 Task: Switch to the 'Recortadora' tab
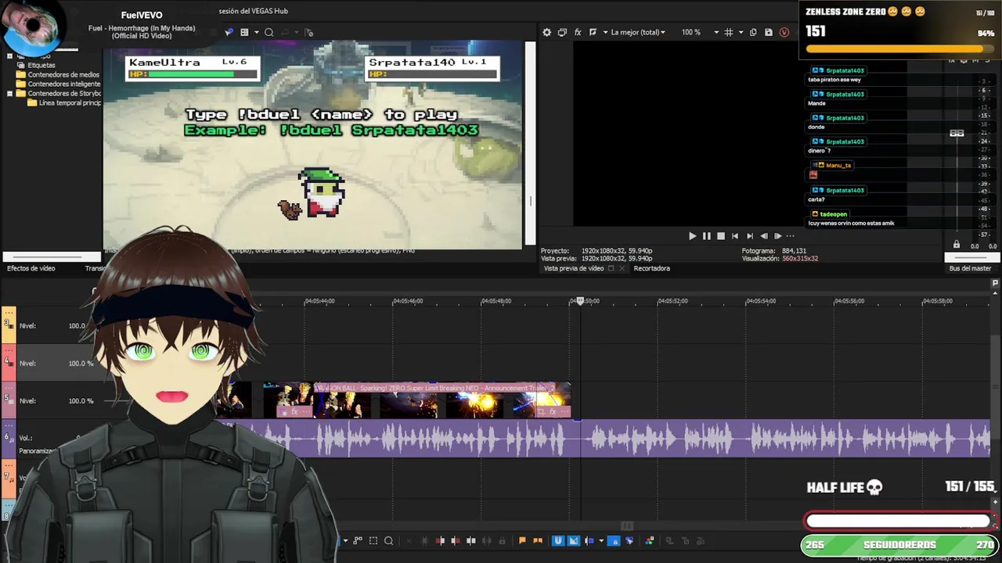[651, 268]
